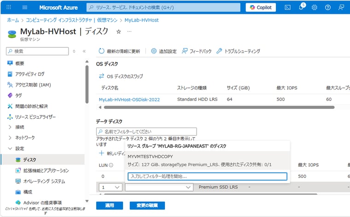Open the help question mark icon

328,7
